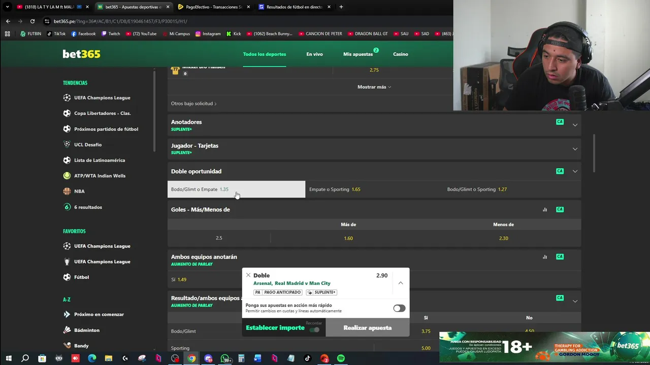Select Bodo/Glimt o Empate 1.35
650x365 pixels.
coord(236,189)
